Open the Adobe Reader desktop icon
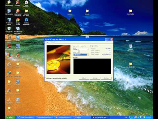Image resolution: width=158 pixels, height=119 pixels. click(x=9, y=47)
